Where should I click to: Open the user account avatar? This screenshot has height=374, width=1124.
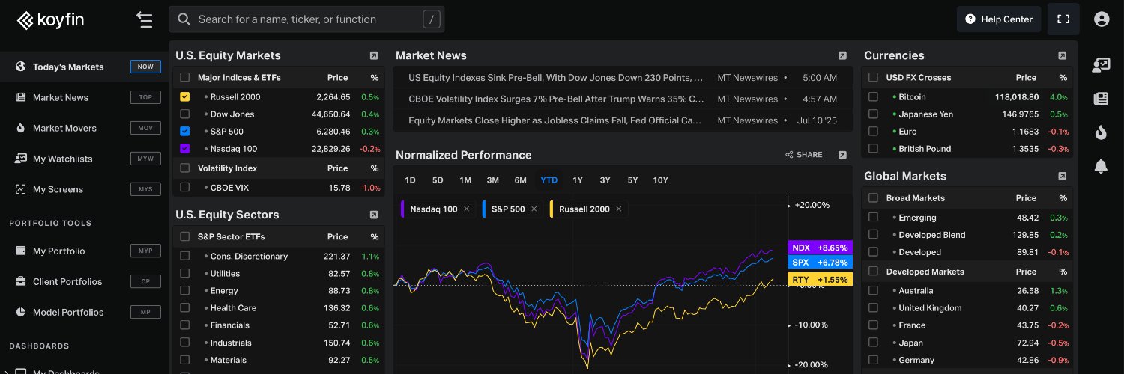1101,19
